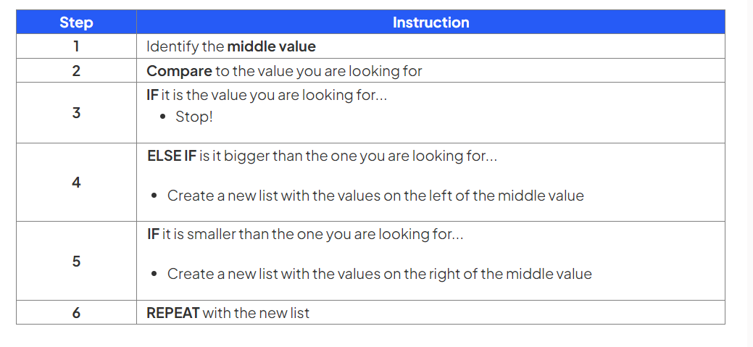
Task: Click the bold word "Compare"
Action: pos(179,70)
